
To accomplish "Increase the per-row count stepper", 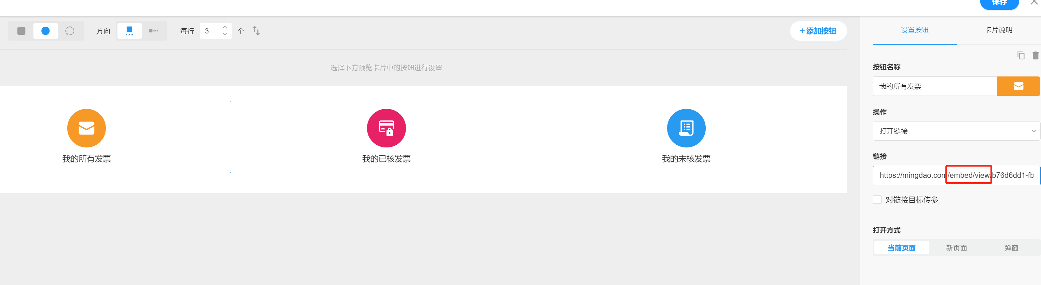I will (x=225, y=27).
